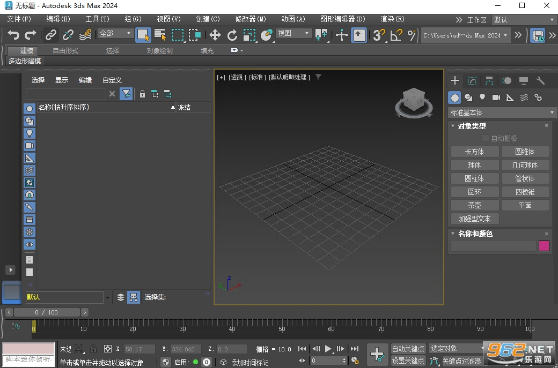Open the Motion command panel tab
This screenshot has width=558, height=368.
pyautogui.click(x=506, y=81)
